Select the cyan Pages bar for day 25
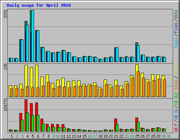Viewport: 180px width, 140px height. [x=138, y=54]
